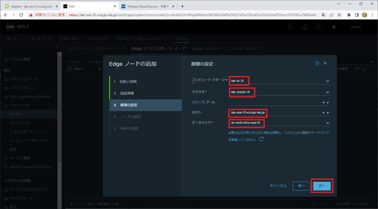The height and width of the screenshot is (209, 378).
Task: Click + EDGE ノードの追加 button
Action: pos(84,62)
